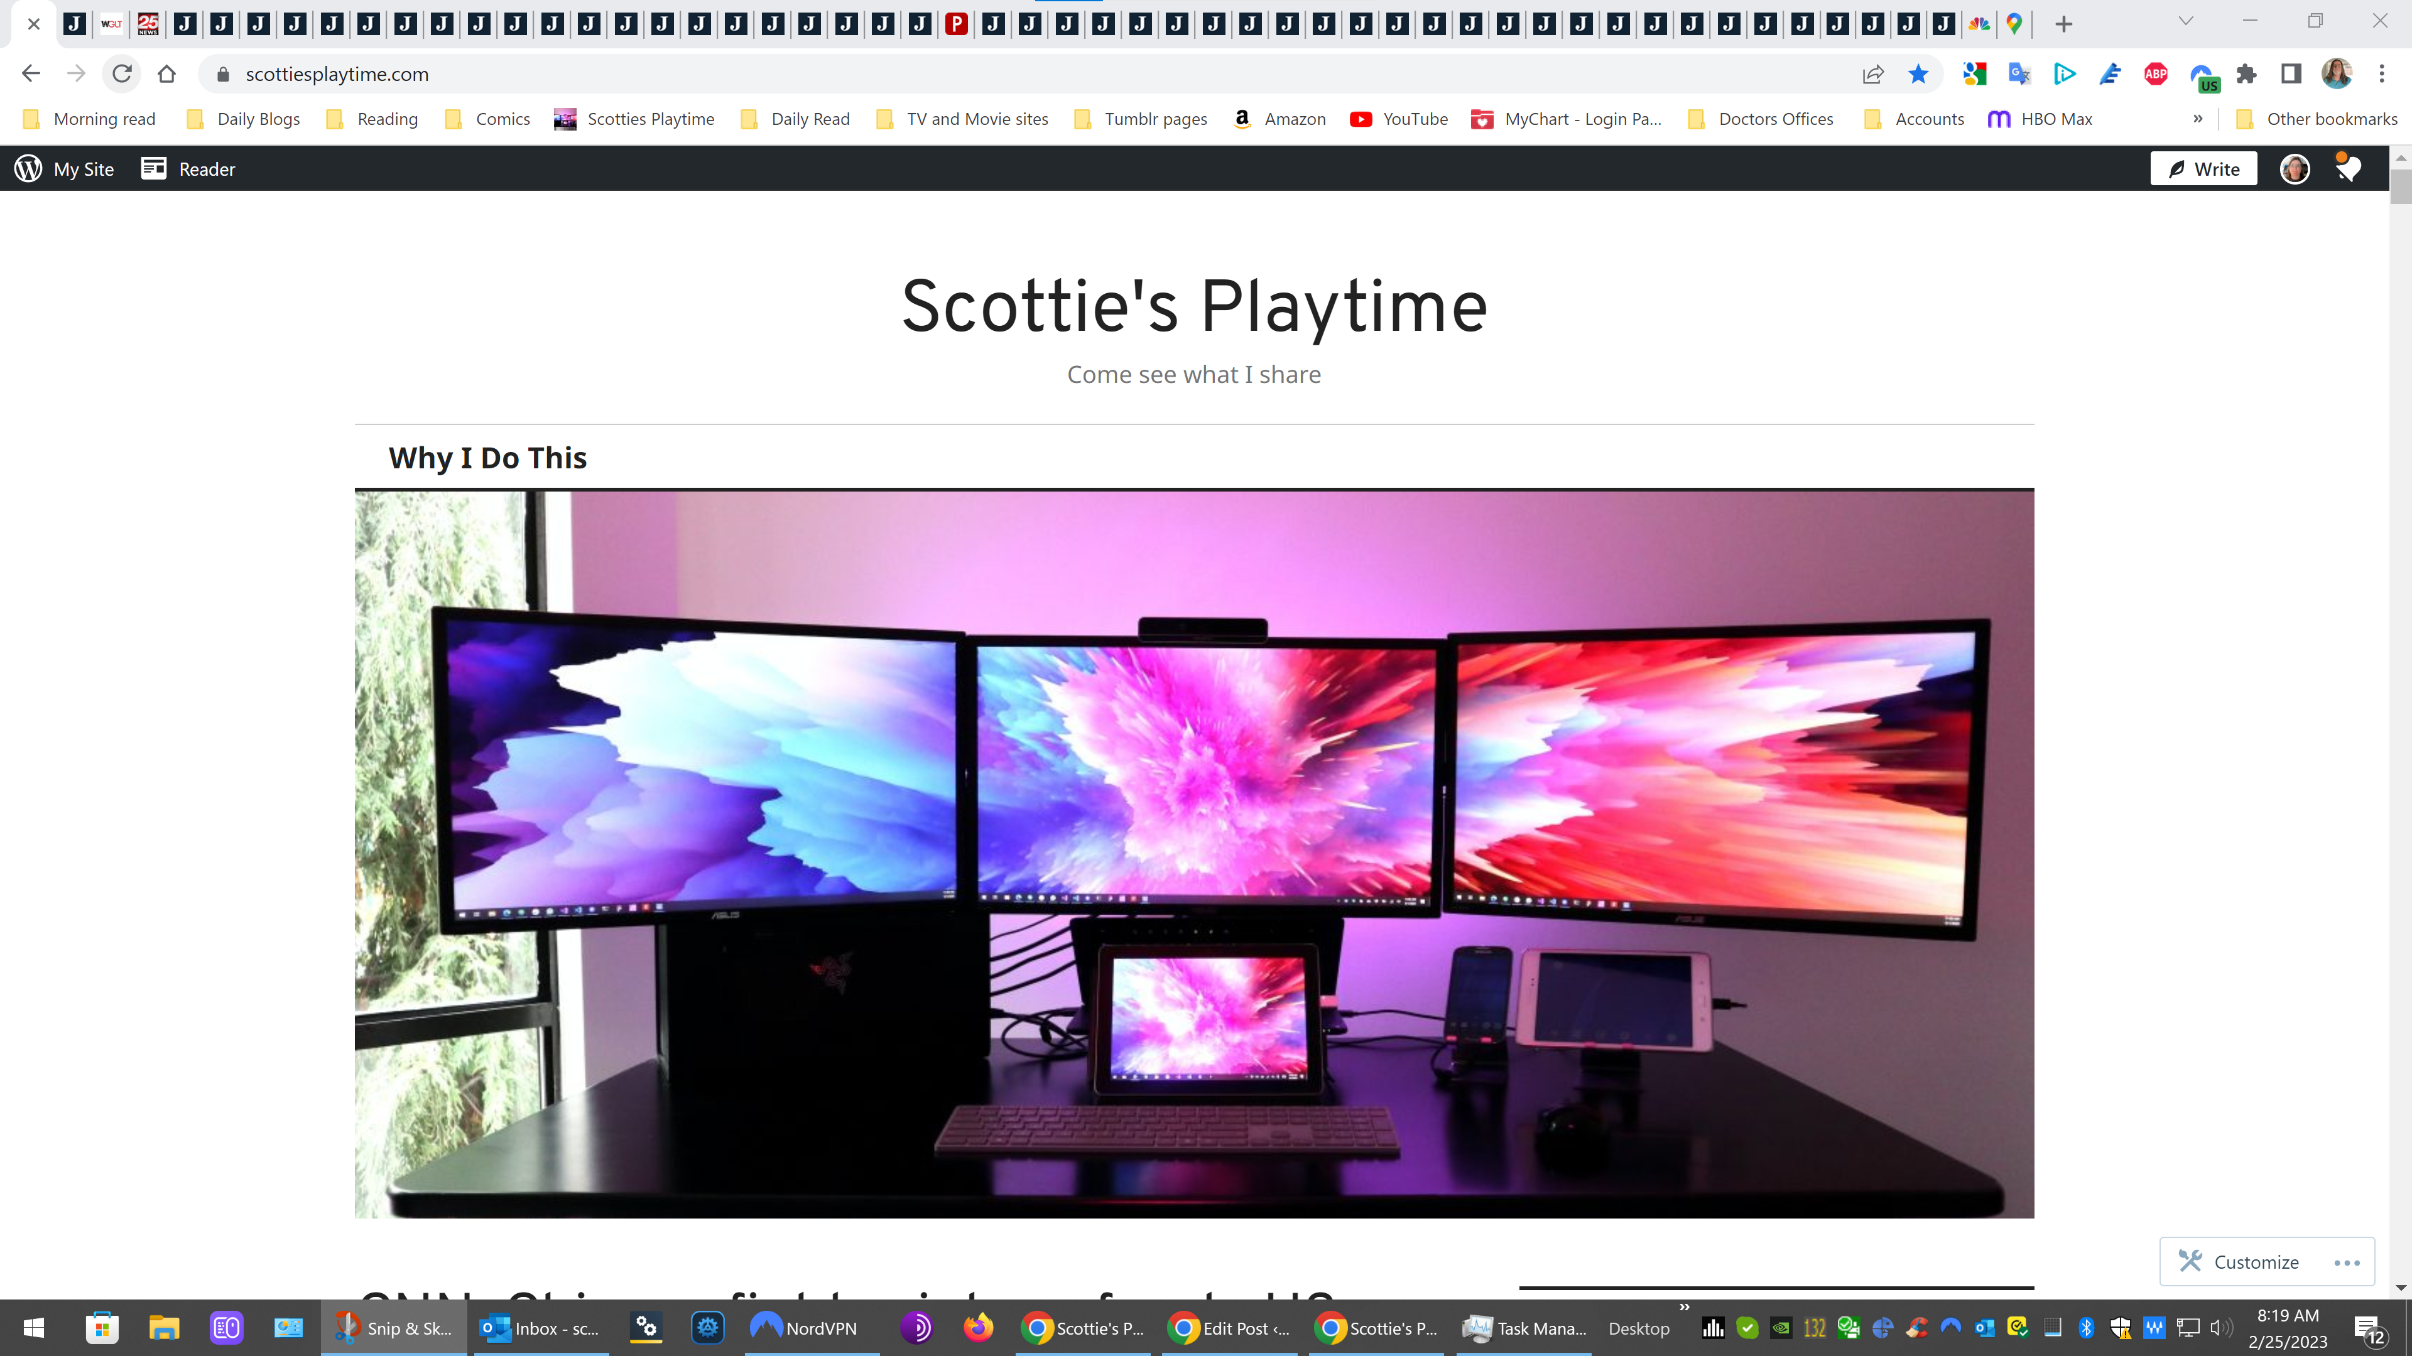This screenshot has height=1356, width=2412.
Task: Open Chrome's three-dot menu
Action: click(2381, 74)
